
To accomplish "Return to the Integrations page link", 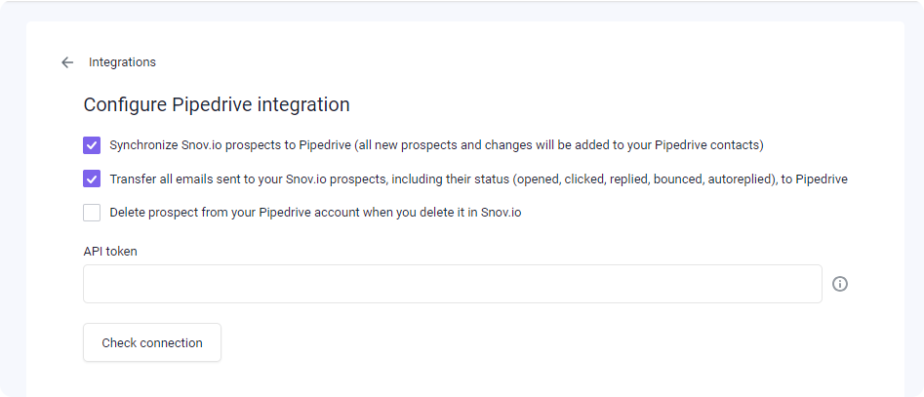I will coord(122,62).
